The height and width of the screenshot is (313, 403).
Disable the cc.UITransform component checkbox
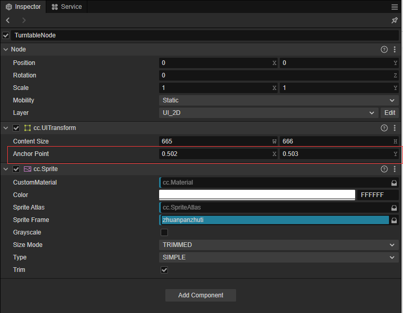click(16, 128)
